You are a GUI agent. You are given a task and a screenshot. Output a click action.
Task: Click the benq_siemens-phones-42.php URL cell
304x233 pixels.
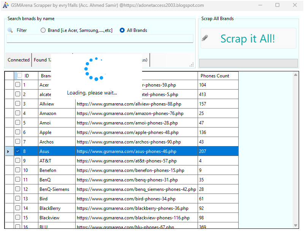coord(136,189)
